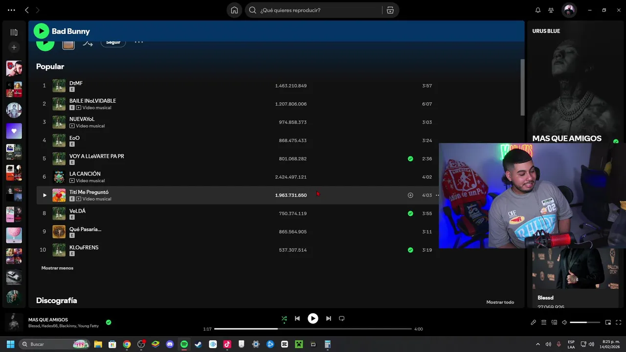Collapse list with Mostrar menos
The height and width of the screenshot is (352, 626).
57,268
